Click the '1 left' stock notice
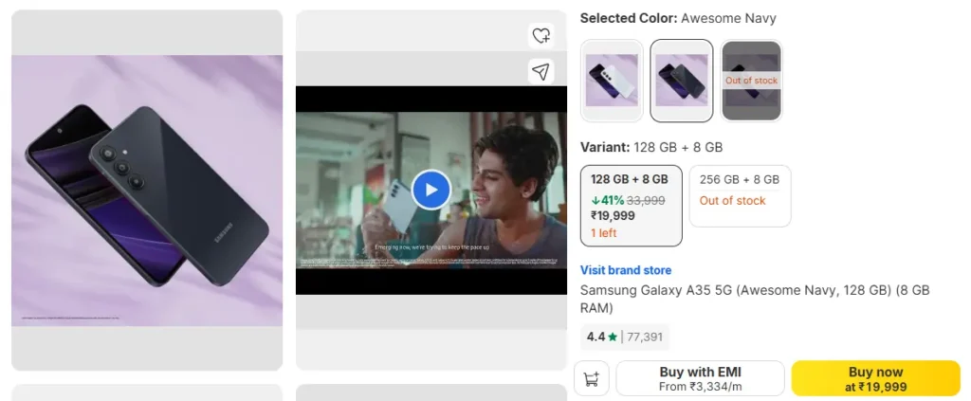Screen dimensions: 971x401 (604, 233)
